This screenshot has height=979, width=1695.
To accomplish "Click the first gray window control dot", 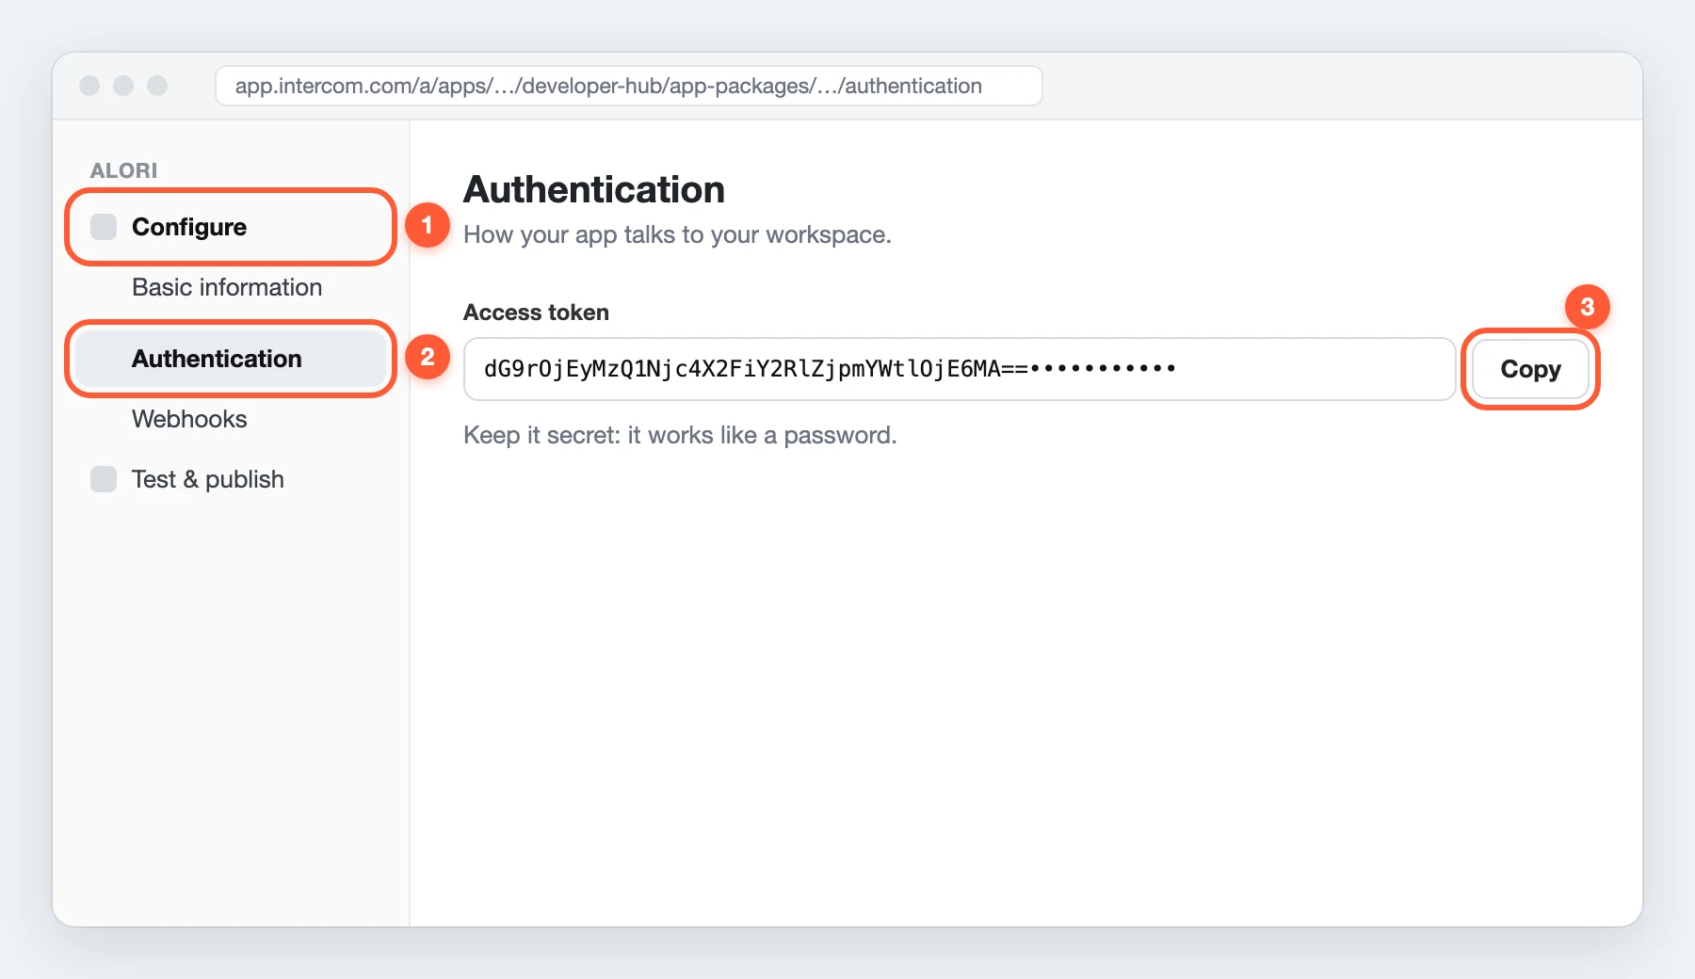I will [x=89, y=86].
